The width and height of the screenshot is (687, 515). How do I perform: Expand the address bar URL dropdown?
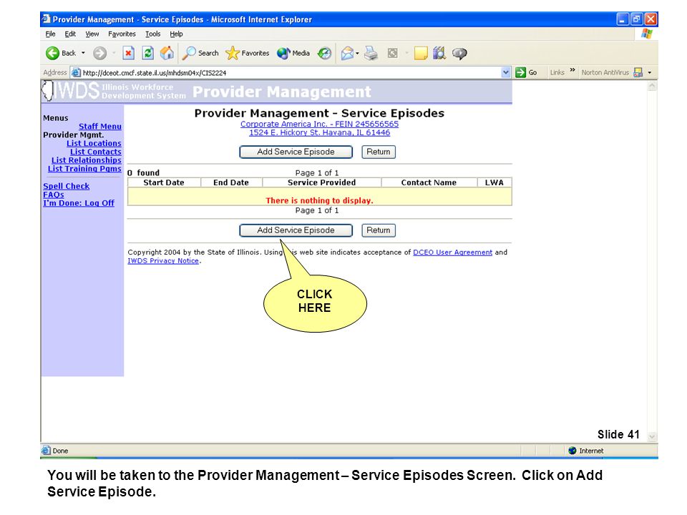pyautogui.click(x=506, y=73)
